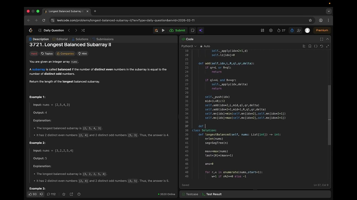Screen dimensions: 357x200
Task: Click the Hard difficulty tag
Action: pyautogui.click(x=34, y=54)
